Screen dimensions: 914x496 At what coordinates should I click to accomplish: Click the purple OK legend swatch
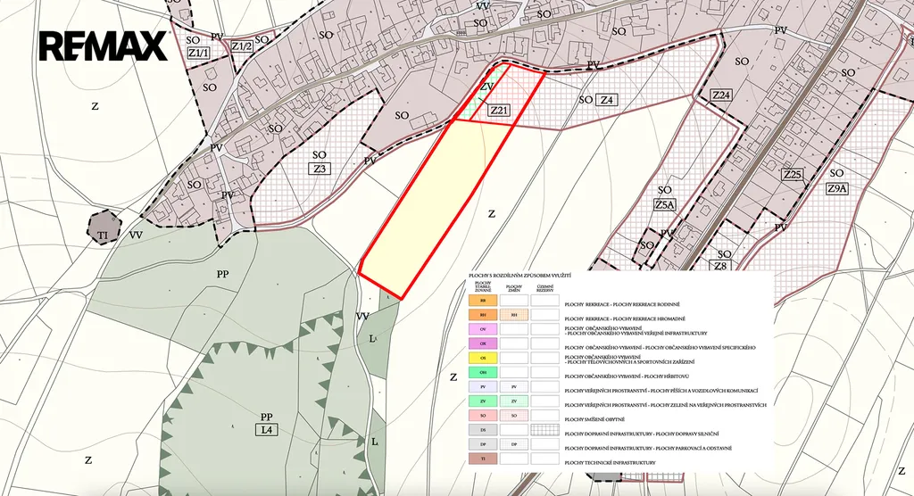pos(482,344)
